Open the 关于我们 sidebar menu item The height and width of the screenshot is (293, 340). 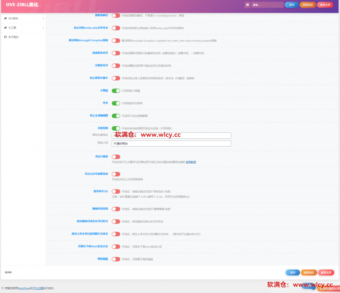13,37
